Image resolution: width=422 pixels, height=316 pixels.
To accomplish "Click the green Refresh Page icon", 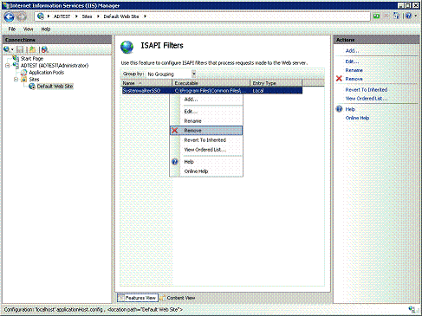I will [x=377, y=16].
